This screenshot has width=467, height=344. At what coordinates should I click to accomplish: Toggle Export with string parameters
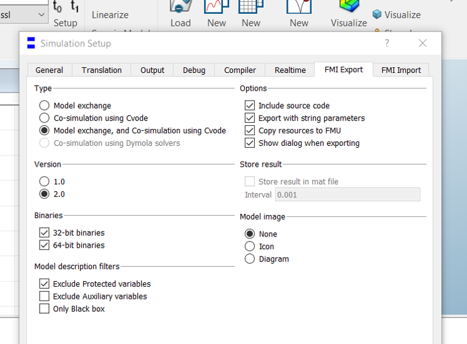point(250,118)
